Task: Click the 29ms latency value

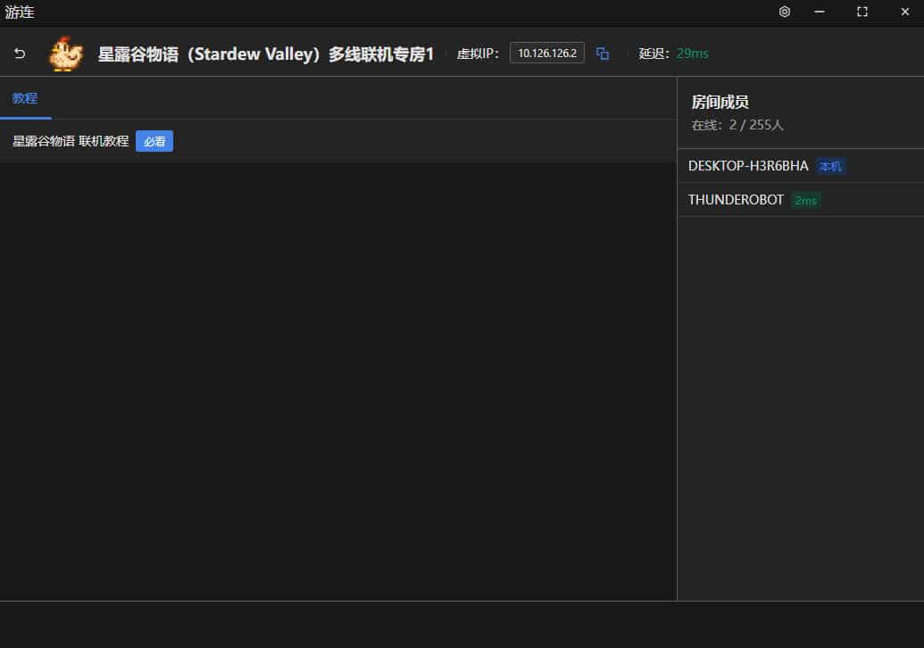Action: click(x=693, y=54)
